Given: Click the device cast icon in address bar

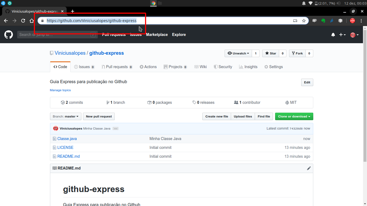Looking at the screenshot, I should coord(295,21).
